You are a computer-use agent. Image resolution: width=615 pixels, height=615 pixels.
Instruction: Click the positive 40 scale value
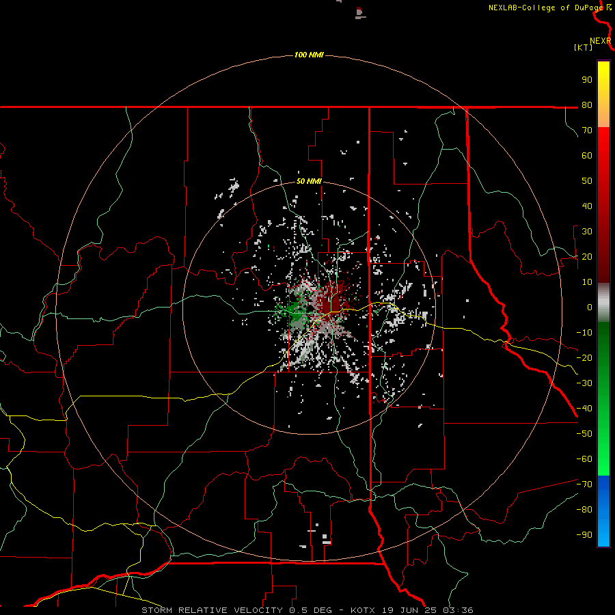click(x=587, y=206)
